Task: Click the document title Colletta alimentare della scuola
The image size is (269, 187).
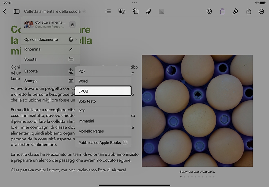Action: point(52,11)
